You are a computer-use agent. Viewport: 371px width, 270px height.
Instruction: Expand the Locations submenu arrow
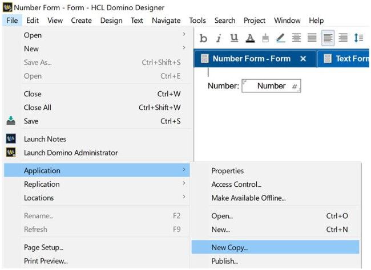coord(184,197)
